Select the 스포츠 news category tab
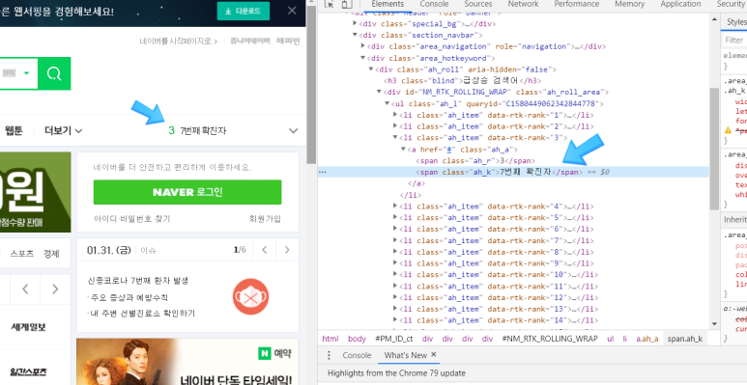The width and height of the screenshot is (747, 385). (x=22, y=254)
